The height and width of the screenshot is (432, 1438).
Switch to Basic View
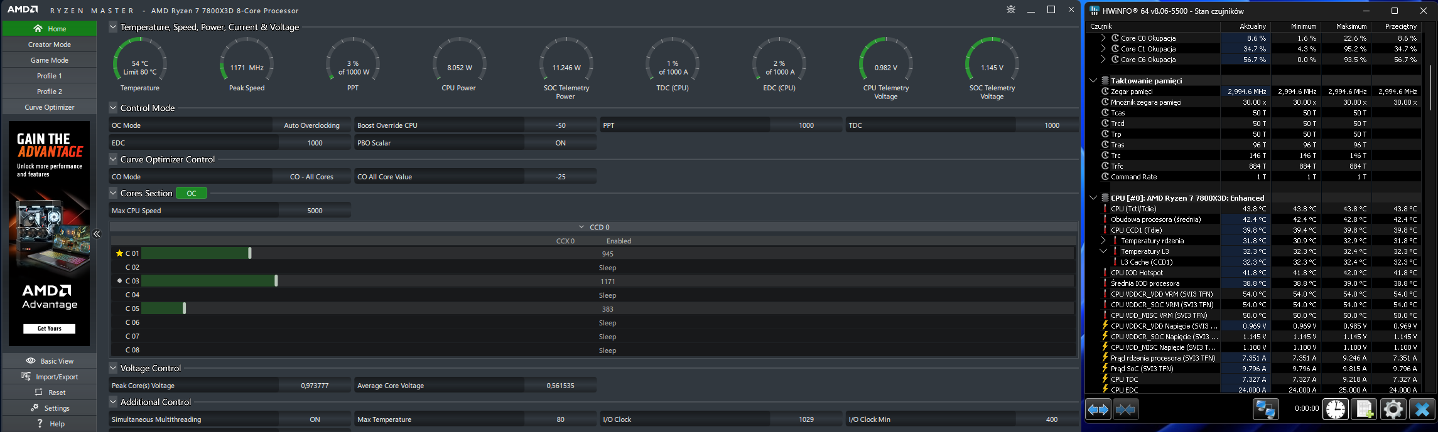[50, 361]
